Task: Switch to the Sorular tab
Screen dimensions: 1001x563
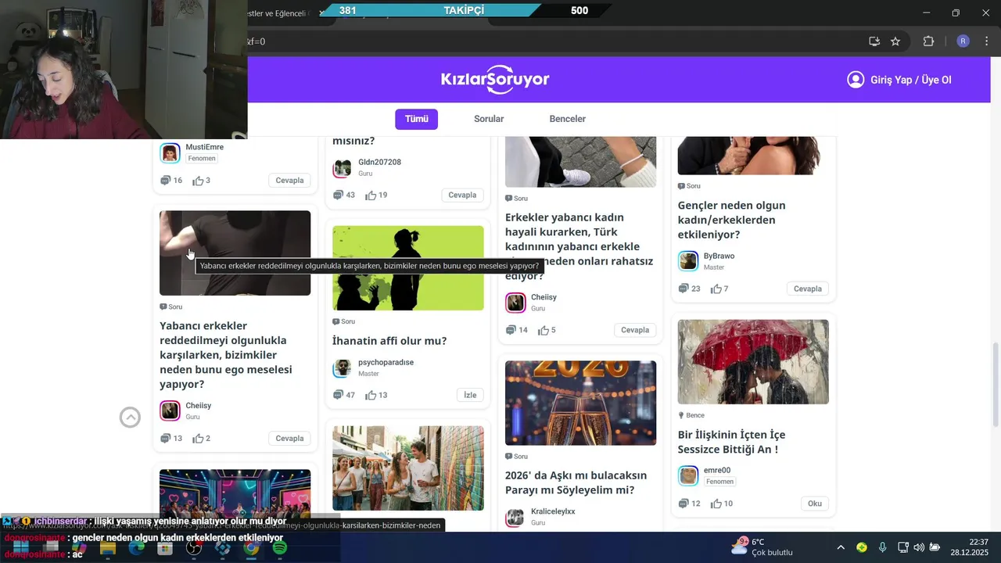Action: coord(489,119)
